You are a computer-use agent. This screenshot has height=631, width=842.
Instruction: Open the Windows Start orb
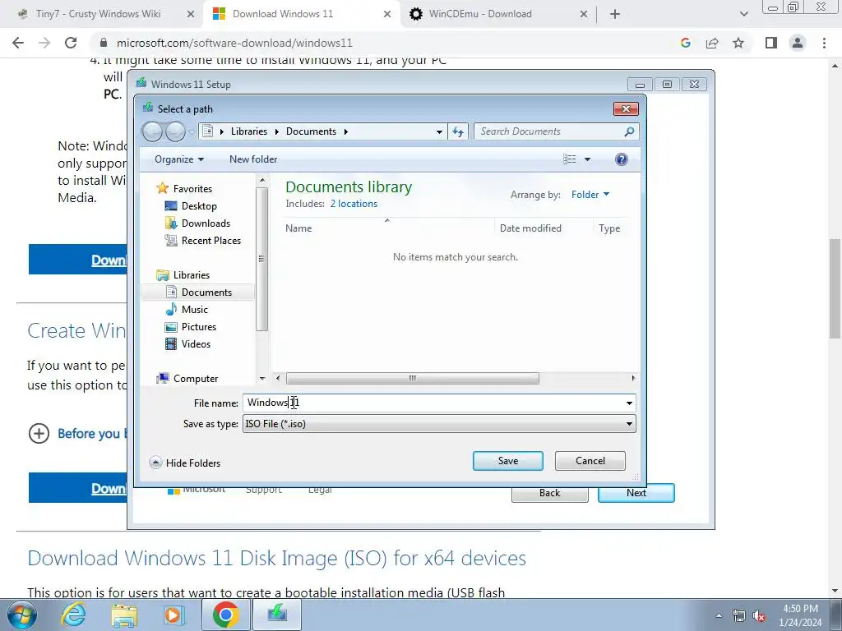pyautogui.click(x=22, y=615)
